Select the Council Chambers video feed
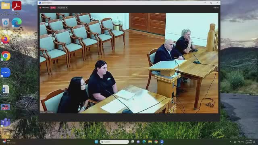 [129, 63]
